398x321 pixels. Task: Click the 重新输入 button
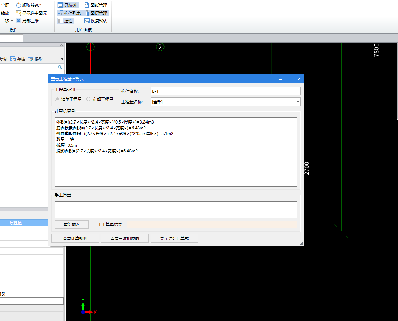point(72,225)
